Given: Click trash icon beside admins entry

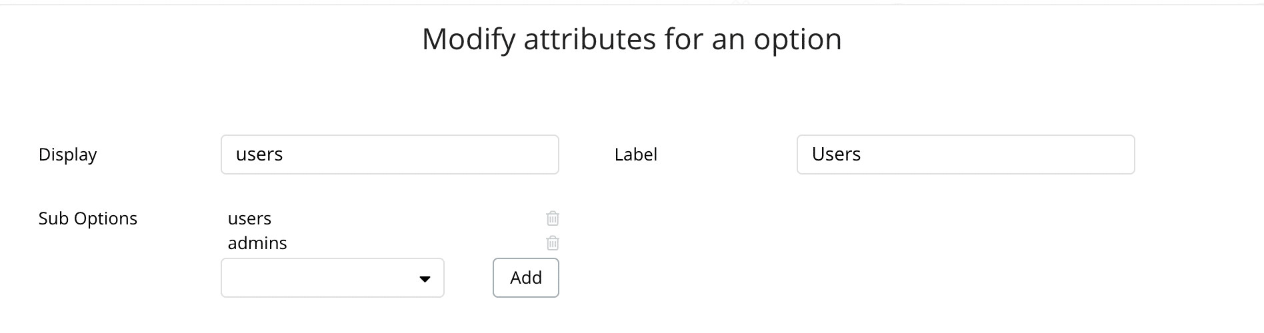Looking at the screenshot, I should click(553, 243).
